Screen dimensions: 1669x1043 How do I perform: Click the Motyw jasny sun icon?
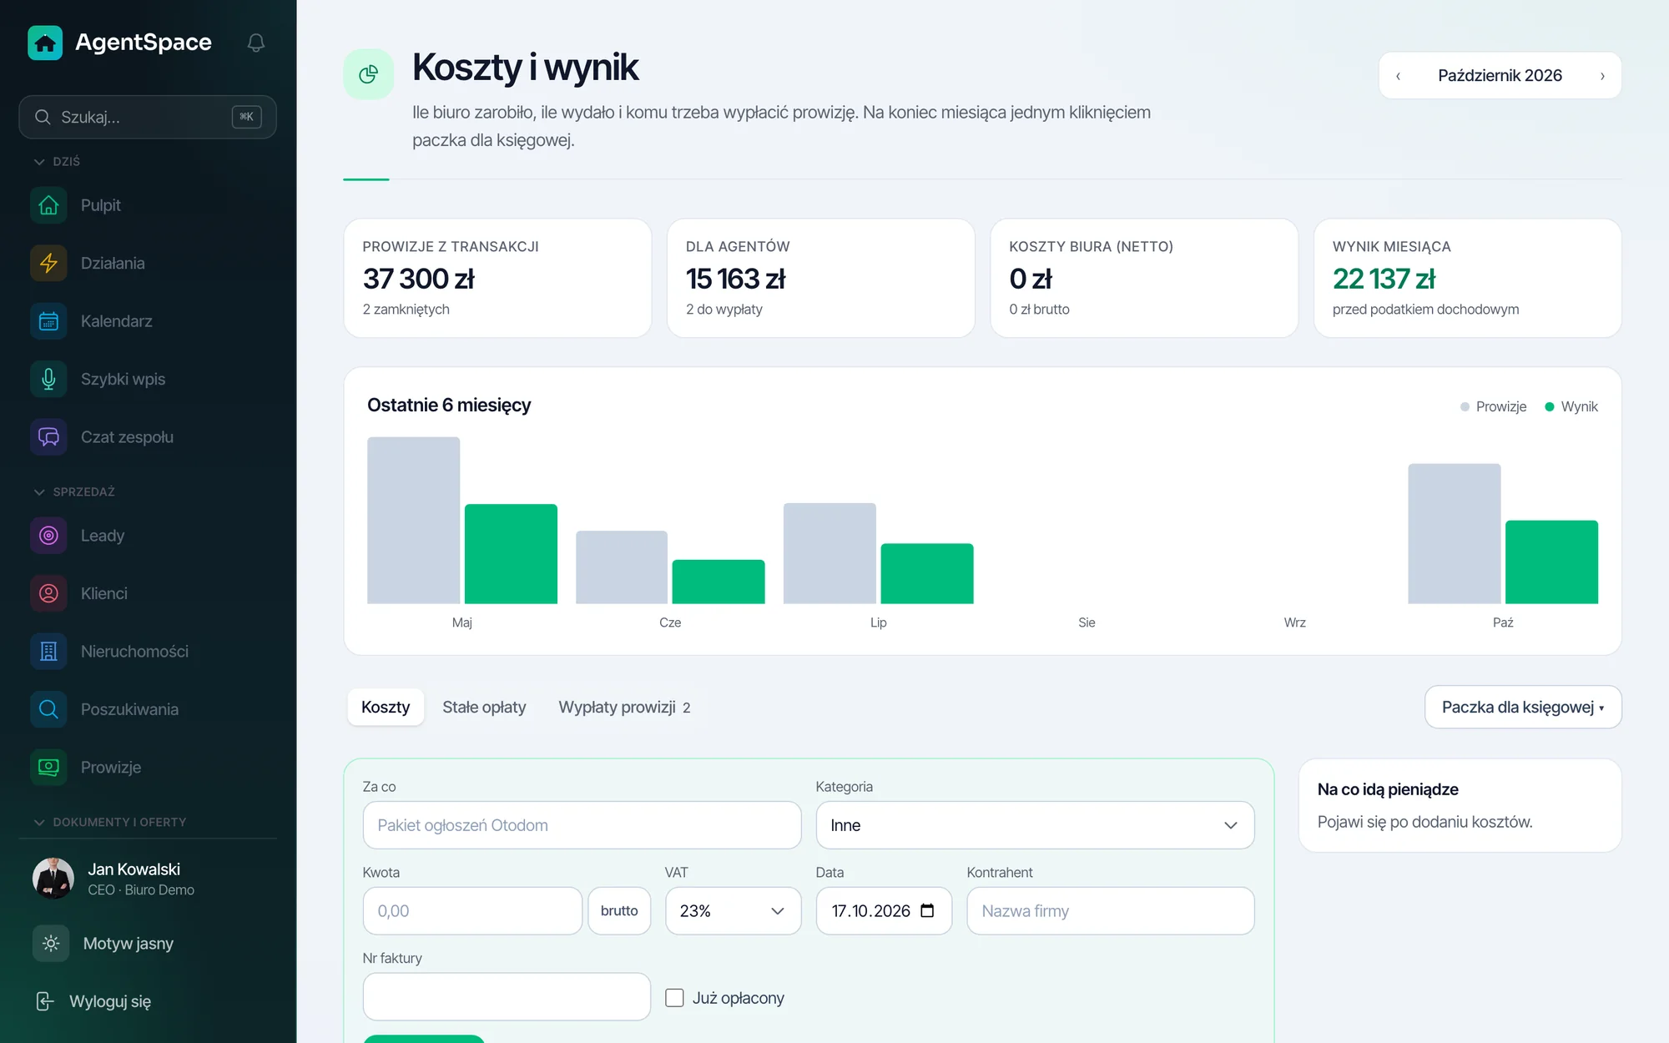51,944
